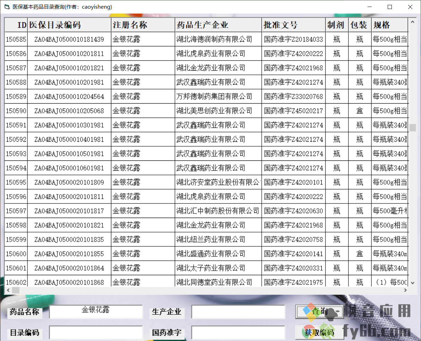Click 金银花露 name cell in row 150599
The width and height of the screenshot is (421, 341).
[x=143, y=239]
